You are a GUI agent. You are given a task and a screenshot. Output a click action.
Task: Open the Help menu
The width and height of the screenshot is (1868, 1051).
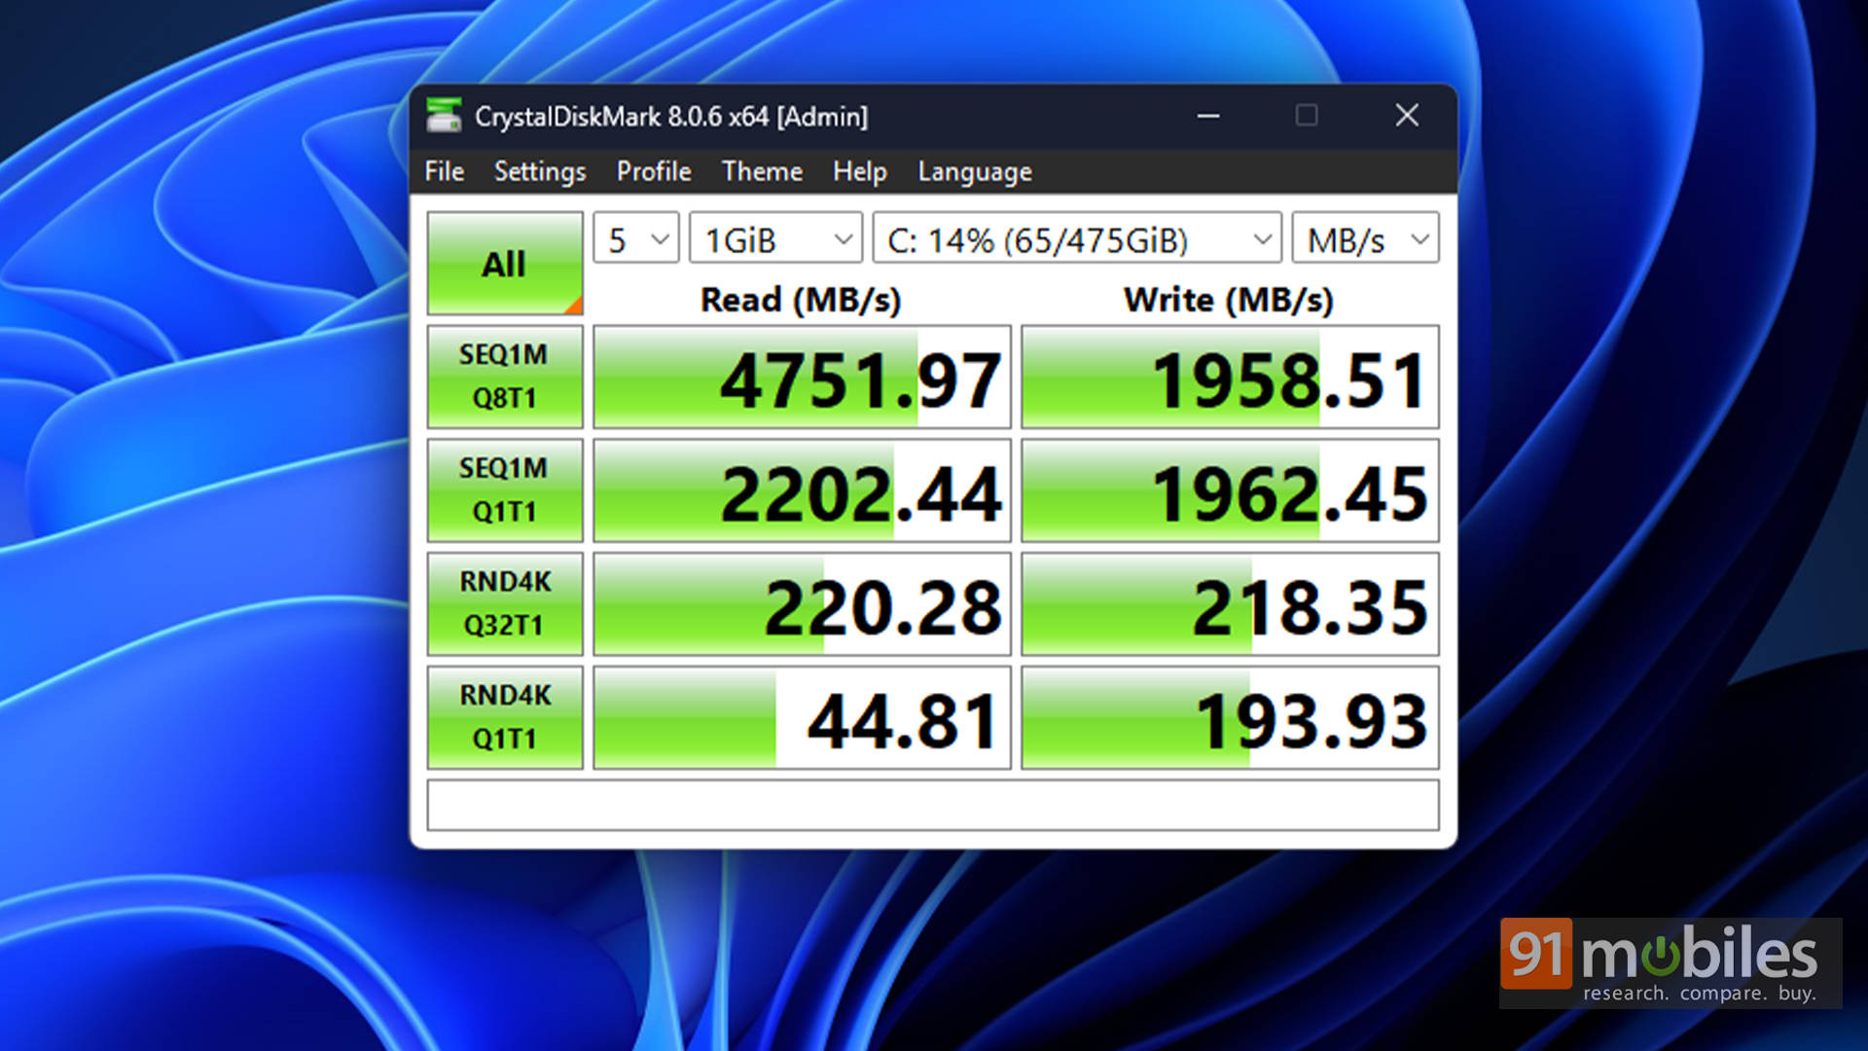[860, 171]
